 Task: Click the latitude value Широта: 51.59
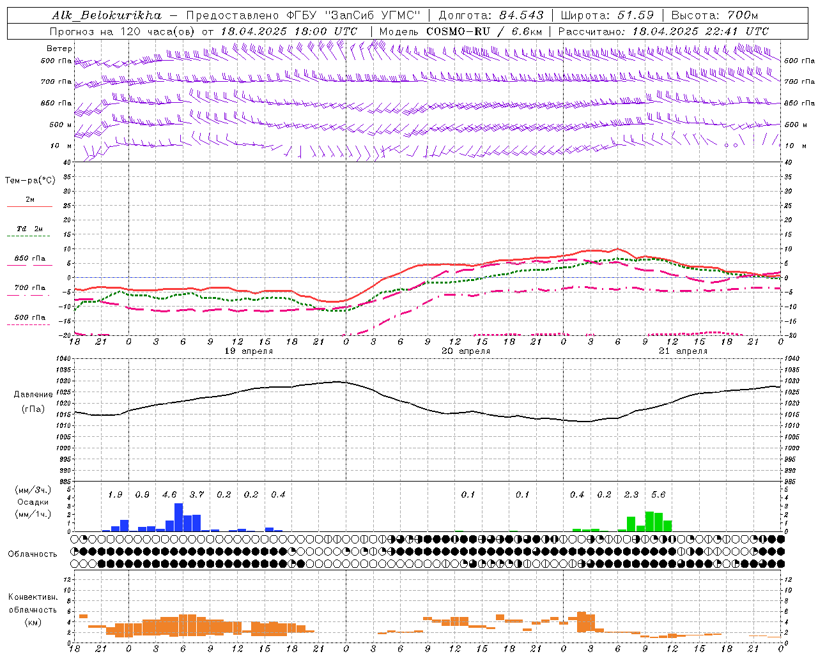(607, 15)
